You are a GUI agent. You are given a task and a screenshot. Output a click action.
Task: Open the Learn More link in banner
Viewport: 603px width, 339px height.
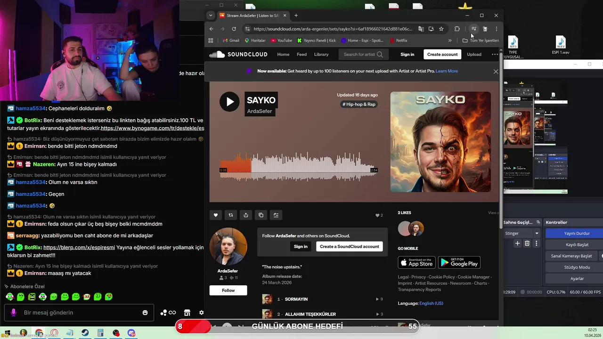click(447, 71)
